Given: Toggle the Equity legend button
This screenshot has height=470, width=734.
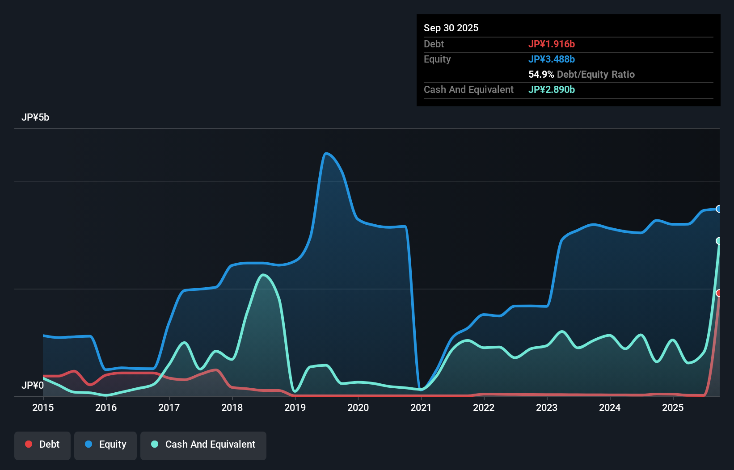Looking at the screenshot, I should pyautogui.click(x=105, y=445).
